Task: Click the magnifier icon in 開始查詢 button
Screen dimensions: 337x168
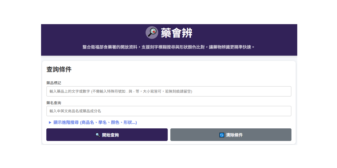Action: coord(98,135)
